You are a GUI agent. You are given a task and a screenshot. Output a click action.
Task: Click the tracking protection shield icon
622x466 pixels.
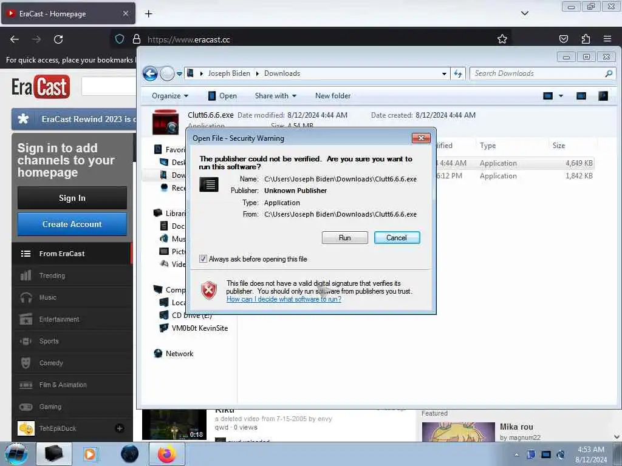pos(120,39)
